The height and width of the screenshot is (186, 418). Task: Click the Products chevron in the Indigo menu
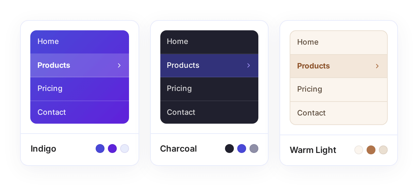click(119, 65)
